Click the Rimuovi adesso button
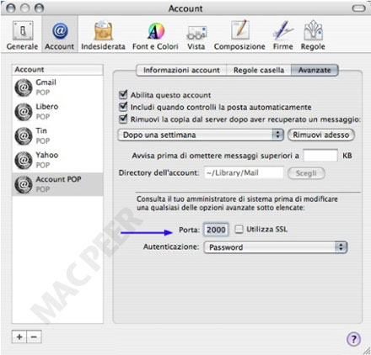Viewport: 371px width, 355px height. pos(321,135)
